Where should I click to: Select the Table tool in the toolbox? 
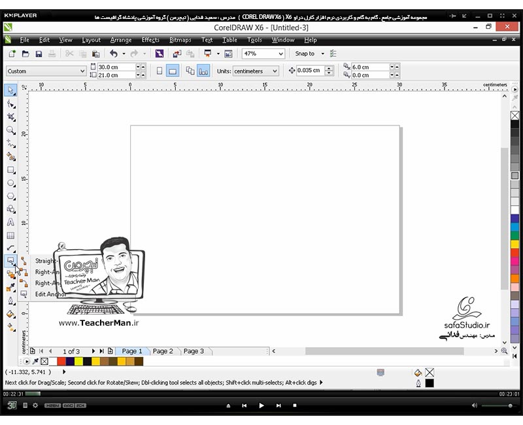[10, 235]
